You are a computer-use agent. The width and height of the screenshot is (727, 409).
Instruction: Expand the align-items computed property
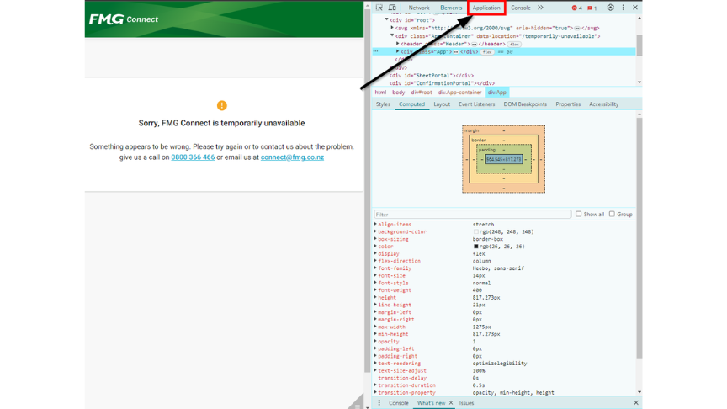[x=375, y=224]
